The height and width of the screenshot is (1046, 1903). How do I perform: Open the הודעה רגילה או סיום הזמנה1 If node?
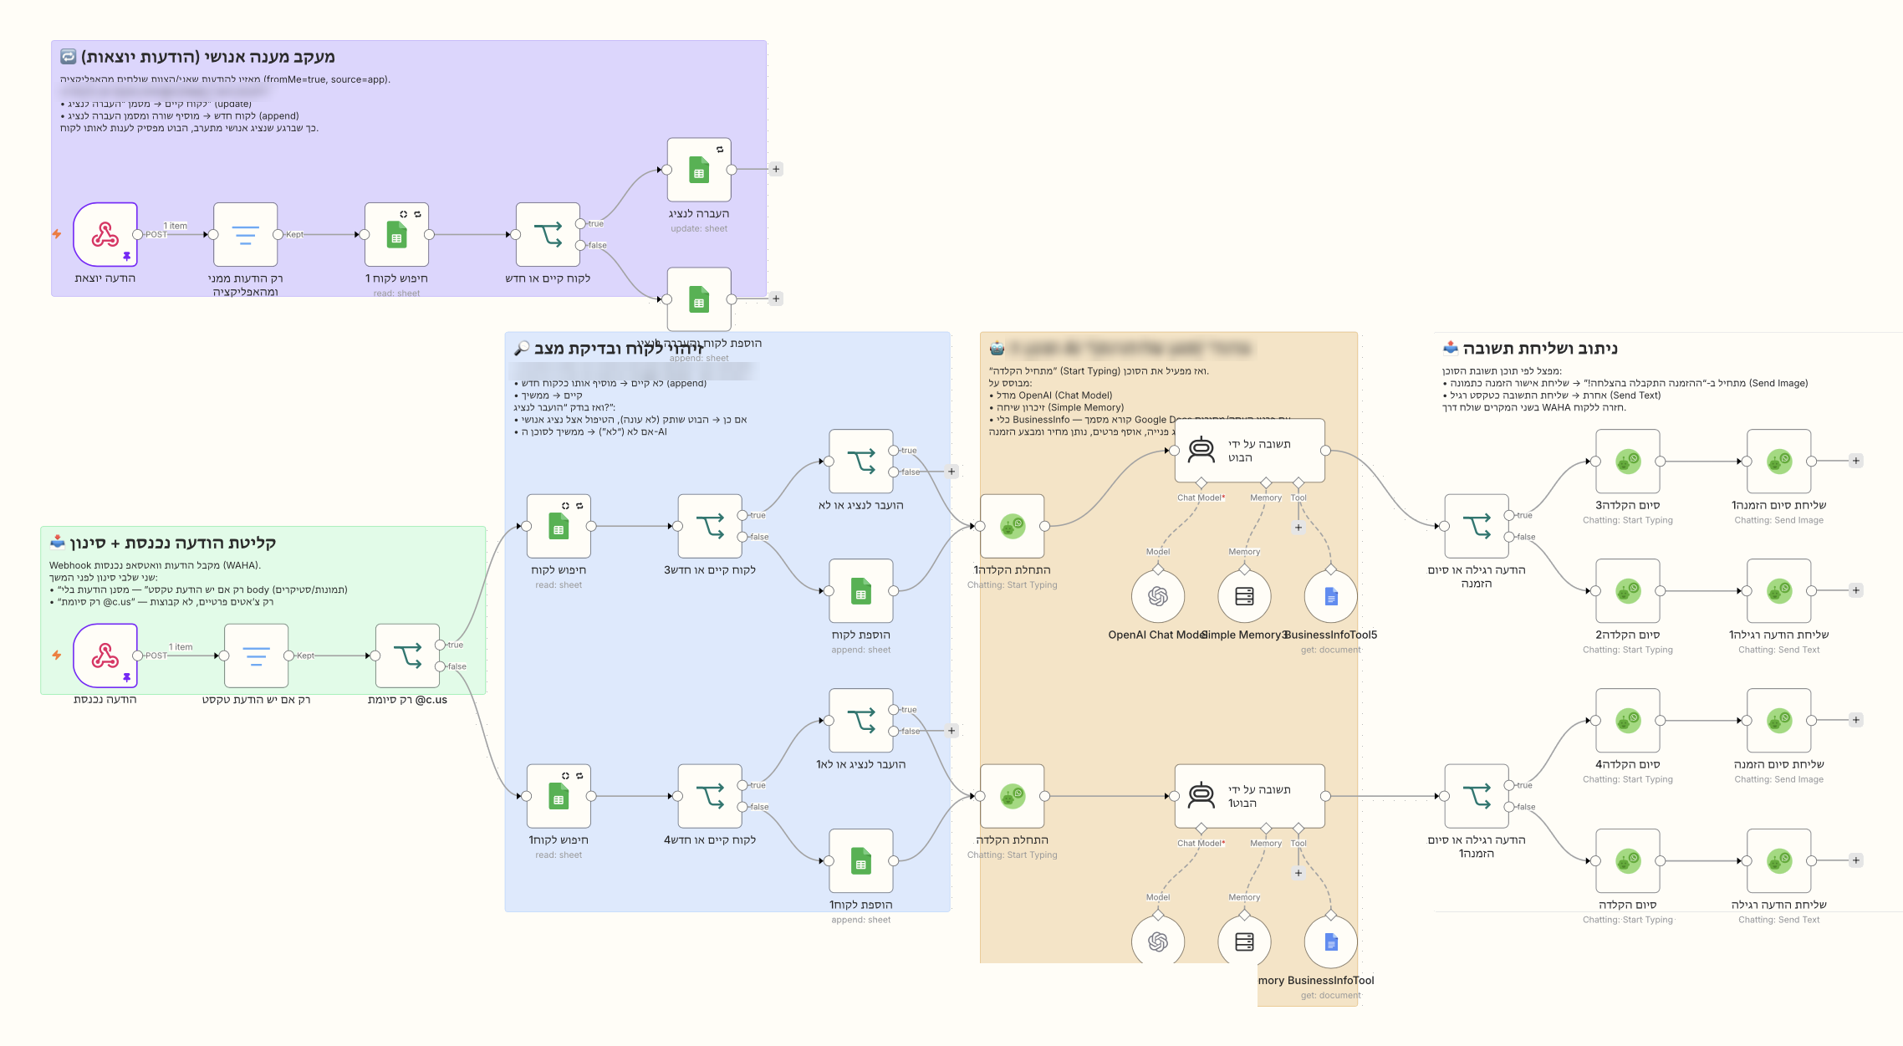tap(1477, 796)
